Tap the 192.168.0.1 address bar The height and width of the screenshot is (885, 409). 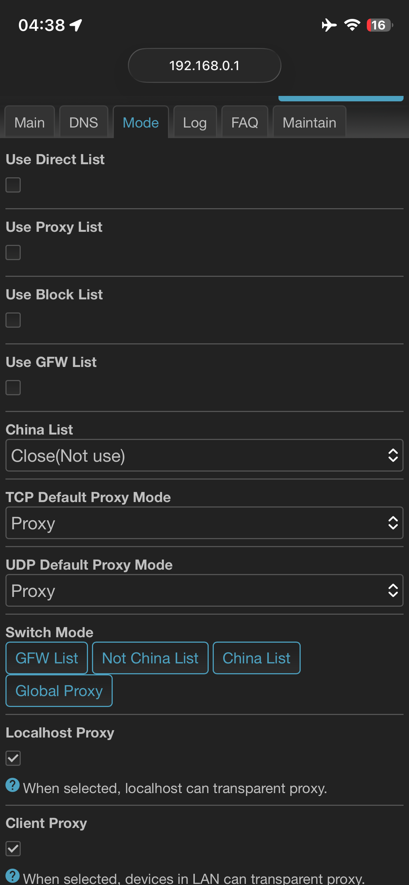[x=204, y=66]
